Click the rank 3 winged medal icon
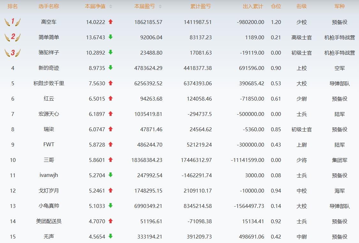The width and height of the screenshot is (359, 243). click(x=13, y=53)
